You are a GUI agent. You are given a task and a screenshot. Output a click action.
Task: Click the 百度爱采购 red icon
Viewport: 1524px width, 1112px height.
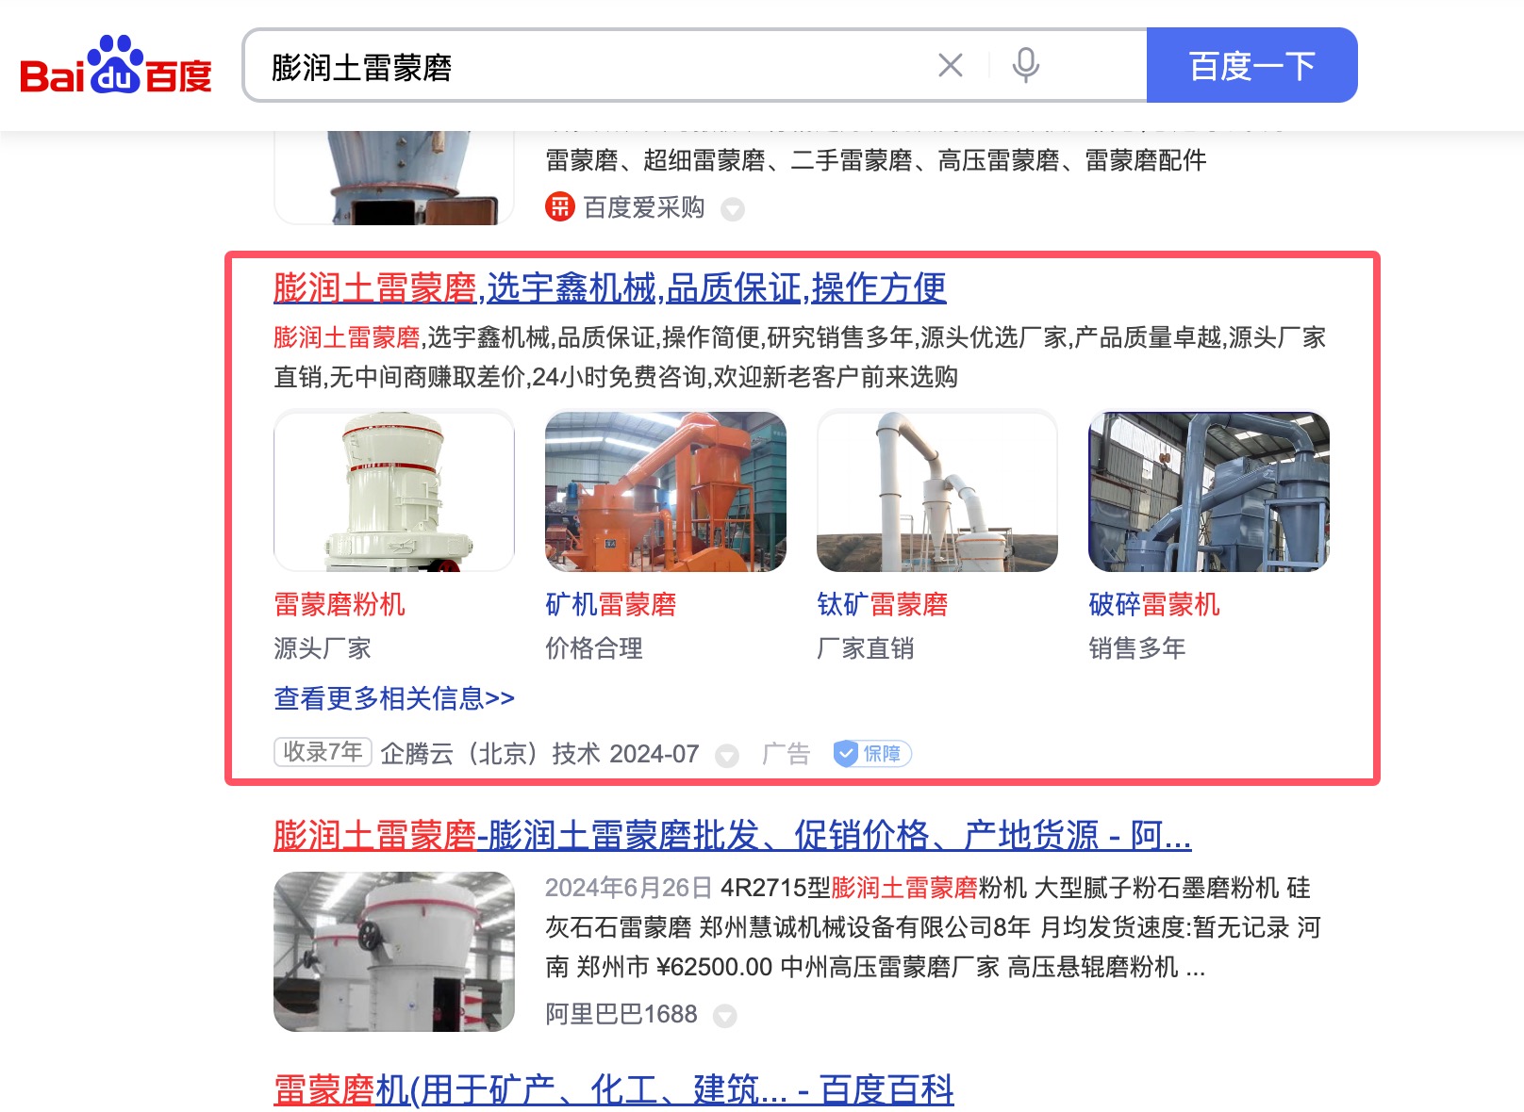click(x=560, y=206)
